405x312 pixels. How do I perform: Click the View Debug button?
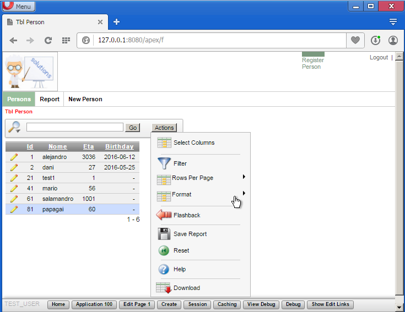point(261,304)
